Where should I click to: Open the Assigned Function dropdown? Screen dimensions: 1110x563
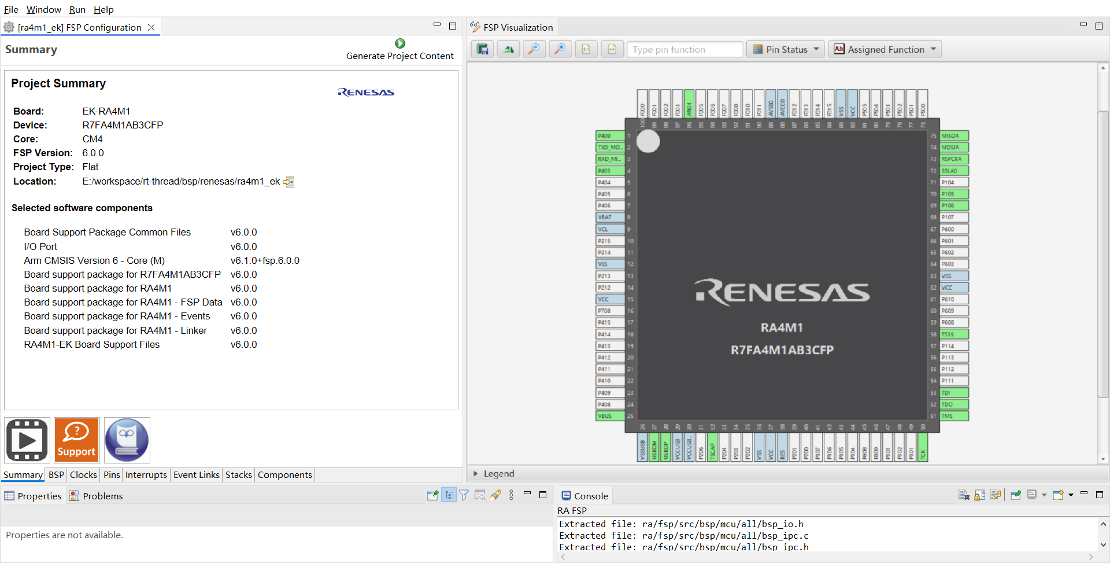(x=884, y=49)
